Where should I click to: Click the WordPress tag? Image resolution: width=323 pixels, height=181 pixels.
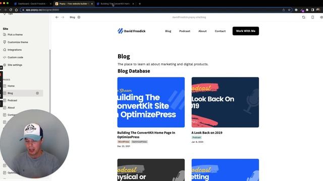124,142
